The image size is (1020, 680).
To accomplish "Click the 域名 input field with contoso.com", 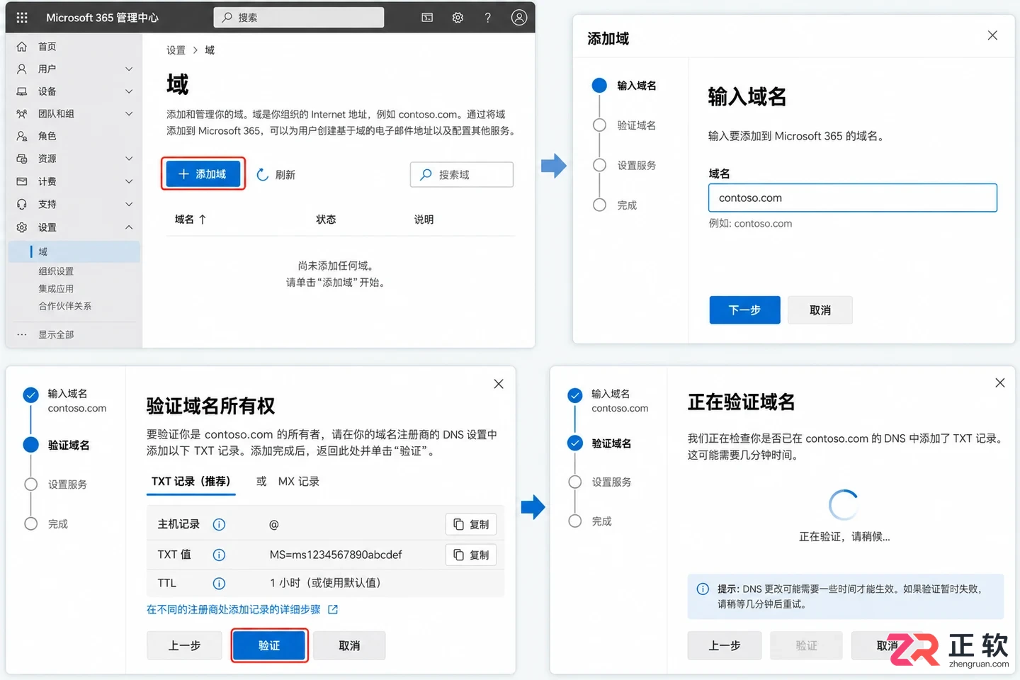I will pyautogui.click(x=853, y=198).
